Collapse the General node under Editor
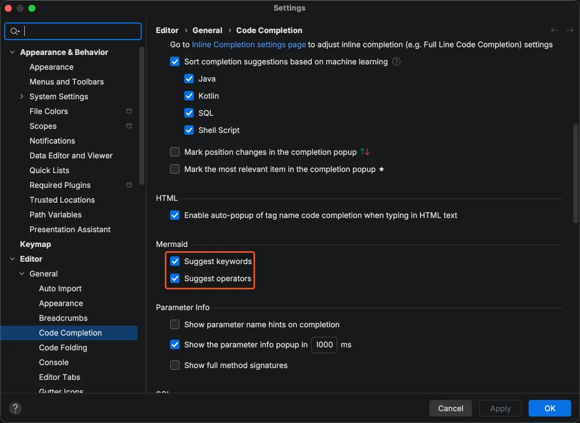This screenshot has width=580, height=423. (22, 274)
